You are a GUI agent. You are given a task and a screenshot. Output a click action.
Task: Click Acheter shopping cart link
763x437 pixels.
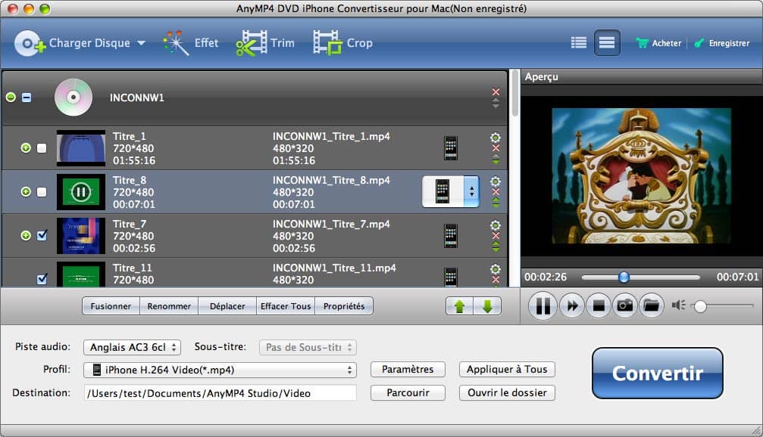tap(659, 43)
